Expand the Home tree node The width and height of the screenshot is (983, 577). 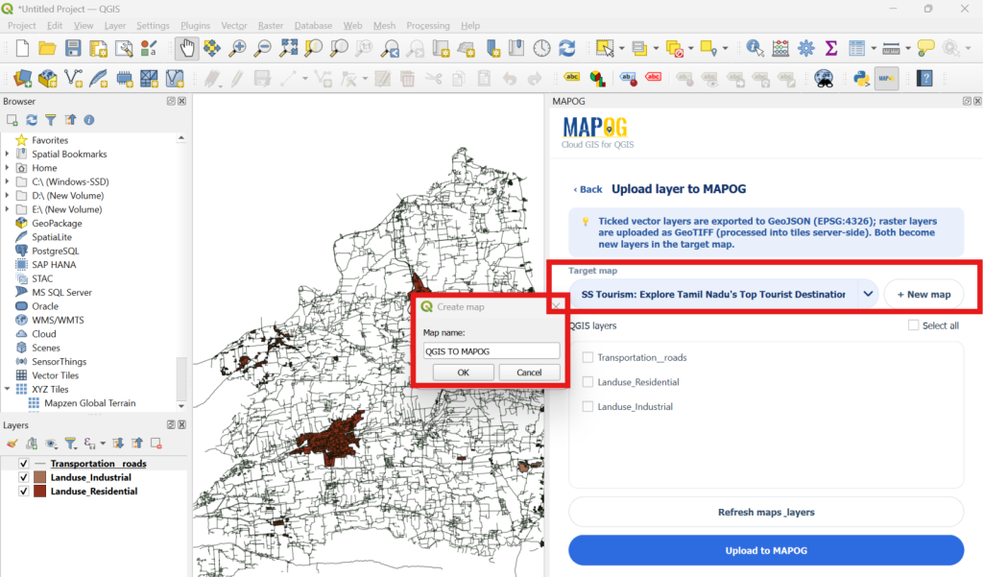click(x=7, y=167)
